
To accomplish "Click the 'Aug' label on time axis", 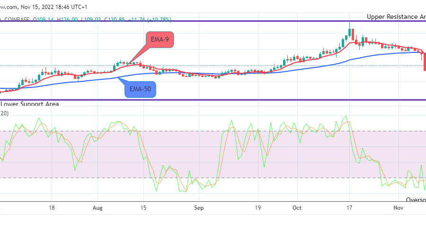I will (x=98, y=208).
